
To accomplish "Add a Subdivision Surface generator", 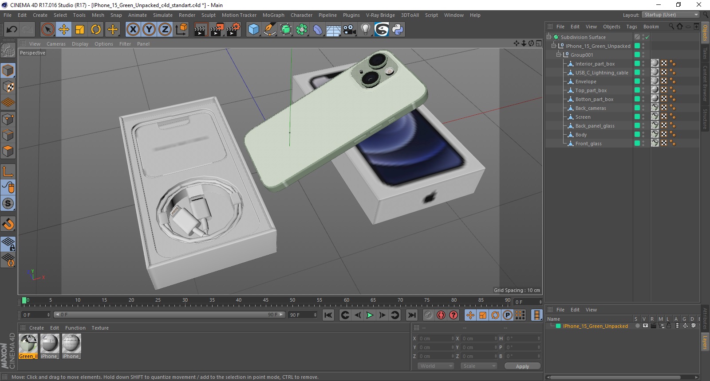I will 286,30.
